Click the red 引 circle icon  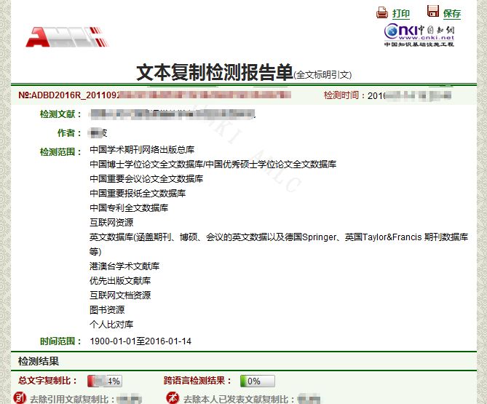[20, 397]
